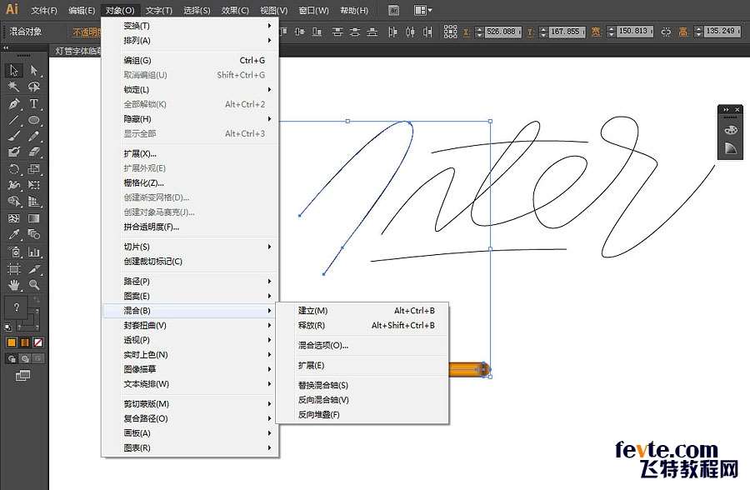Pick the Direct Selection tool (white arrow)
The width and height of the screenshot is (750, 490).
(x=34, y=71)
